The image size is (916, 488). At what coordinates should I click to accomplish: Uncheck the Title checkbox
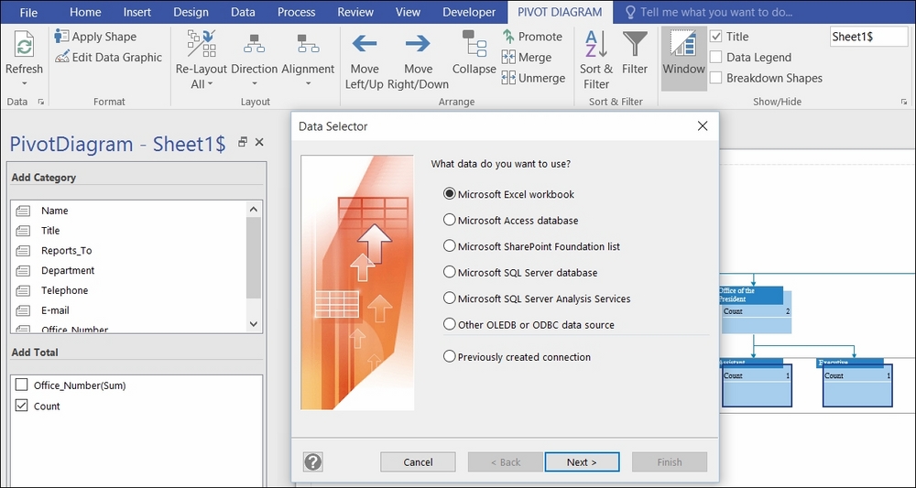click(715, 37)
